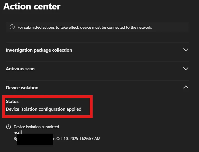Click the network connection notice text
This screenshot has width=199, height=152.
pyautogui.click(x=85, y=28)
